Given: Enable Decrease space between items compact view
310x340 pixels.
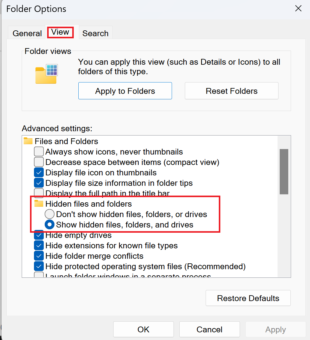Looking at the screenshot, I should click(x=39, y=162).
